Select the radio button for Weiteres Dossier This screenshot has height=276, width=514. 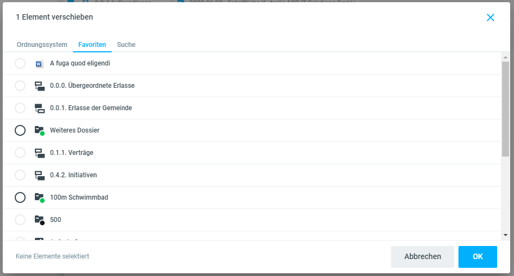tap(20, 130)
